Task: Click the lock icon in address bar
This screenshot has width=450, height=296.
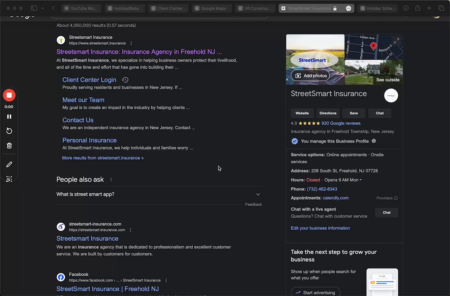Action: coord(335,8)
